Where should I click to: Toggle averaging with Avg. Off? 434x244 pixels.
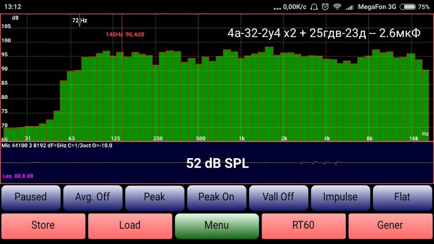coord(92,197)
